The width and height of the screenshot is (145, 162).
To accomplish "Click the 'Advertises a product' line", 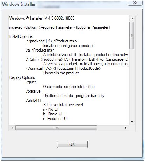I will pyautogui.click(x=86, y=64).
